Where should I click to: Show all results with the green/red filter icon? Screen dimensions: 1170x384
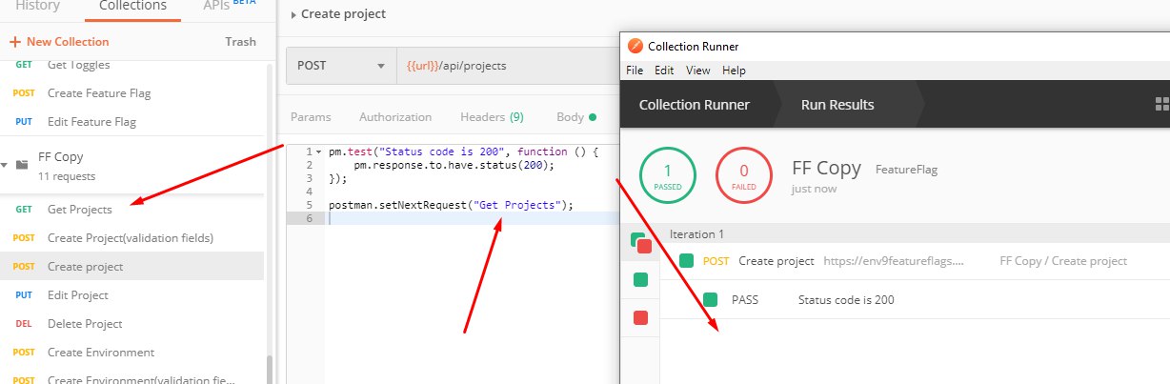click(x=640, y=242)
